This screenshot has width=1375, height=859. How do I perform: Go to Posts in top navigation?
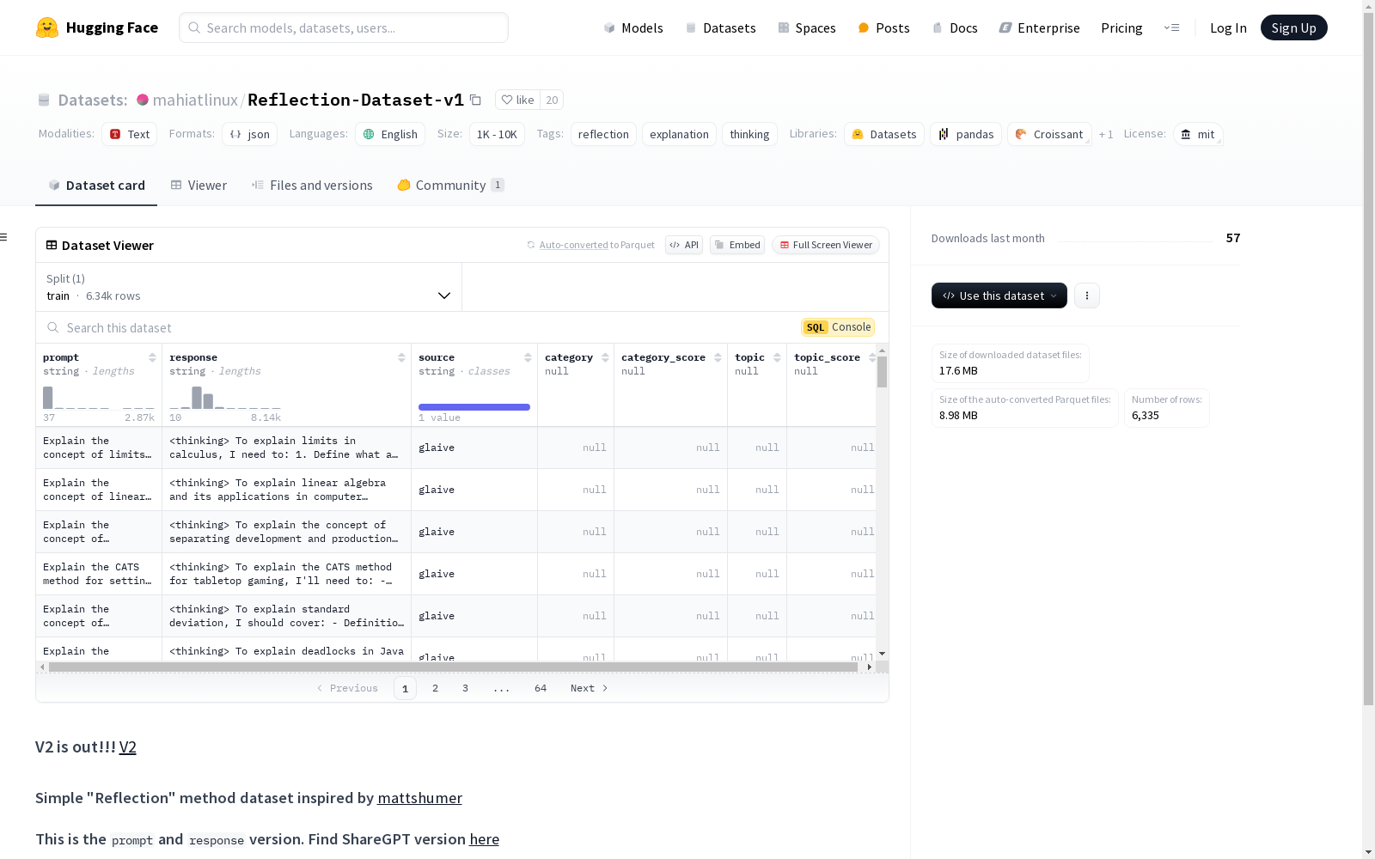pyautogui.click(x=883, y=27)
